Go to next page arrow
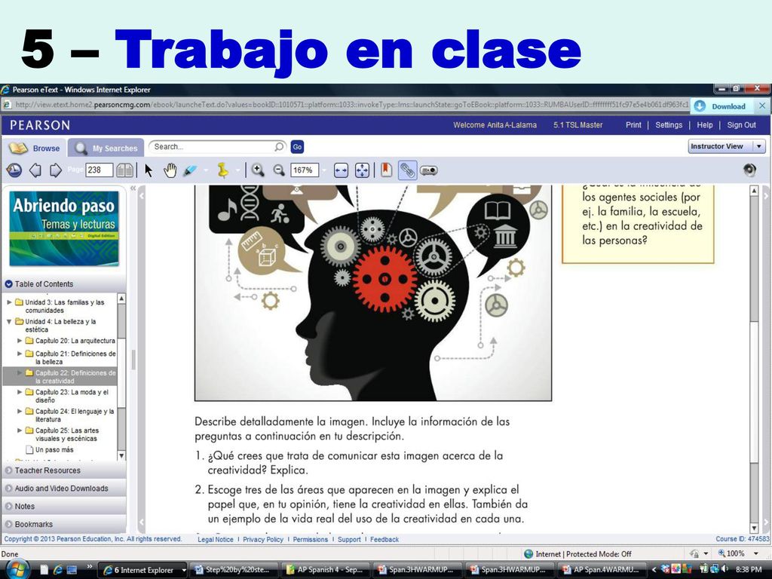 pos(55,170)
